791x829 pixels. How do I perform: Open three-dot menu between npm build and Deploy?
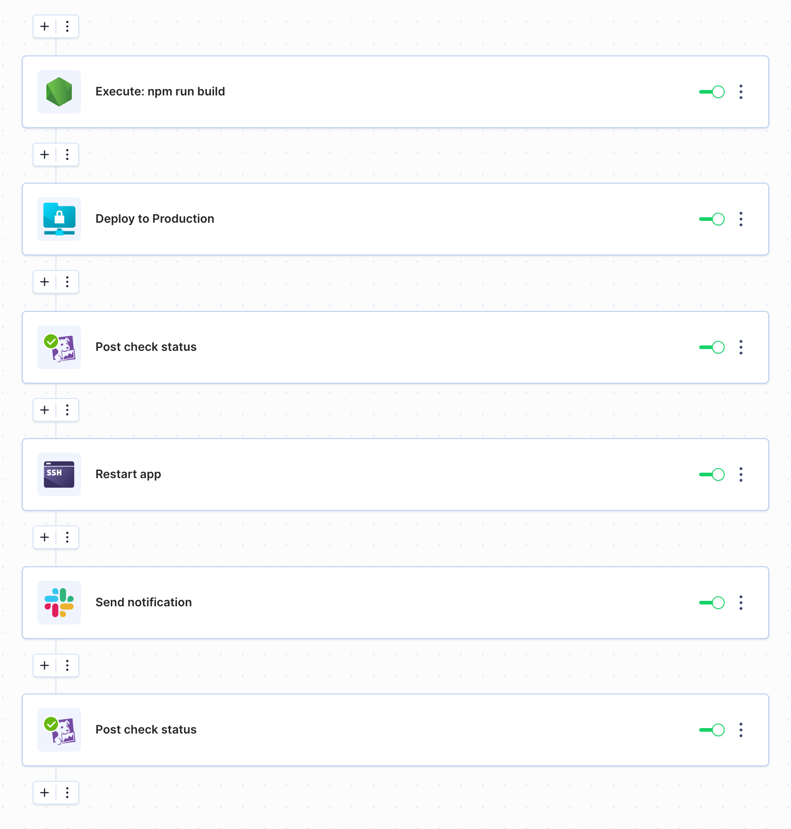tap(67, 155)
